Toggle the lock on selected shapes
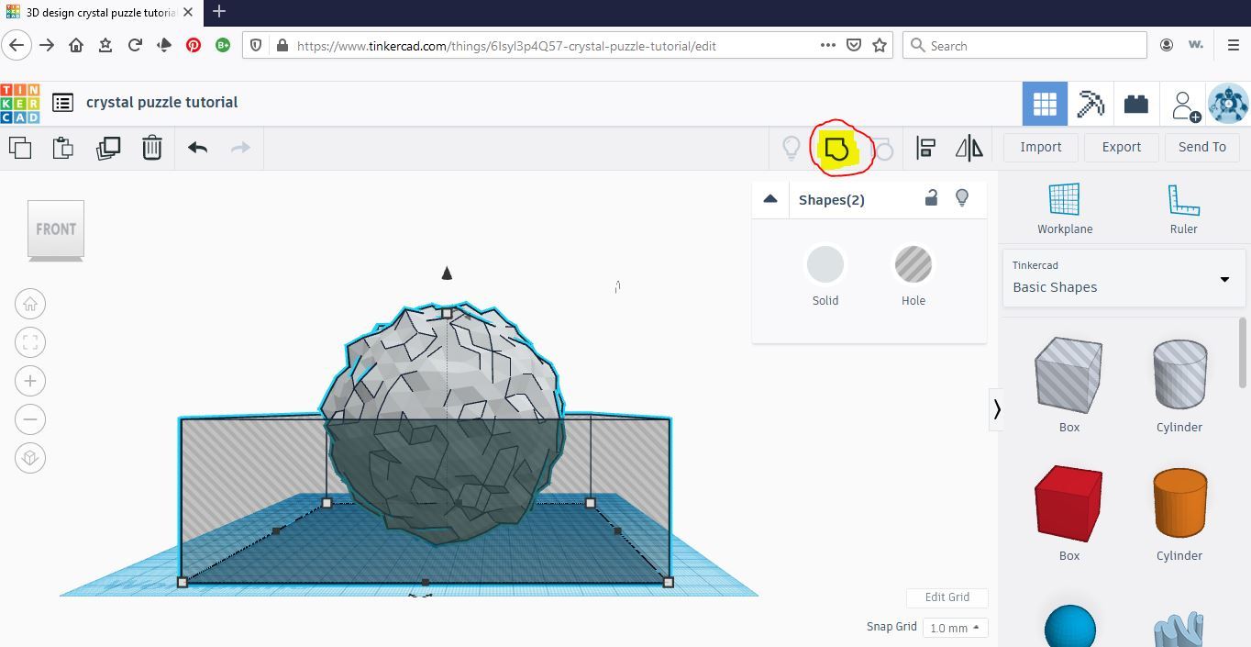 pyautogui.click(x=931, y=197)
